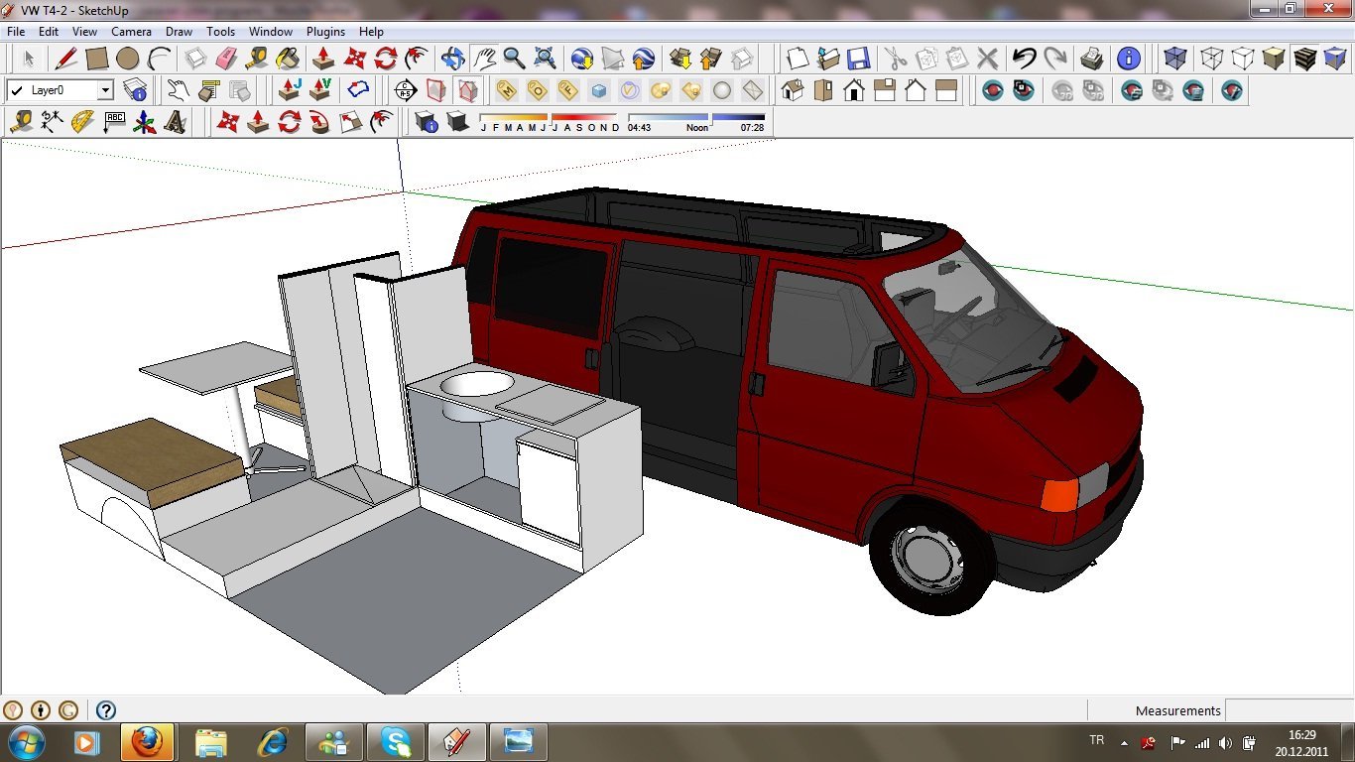
Task: Select the Push/Pull tool
Action: coord(322,59)
